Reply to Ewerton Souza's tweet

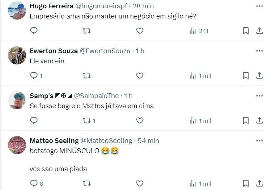coord(34,76)
